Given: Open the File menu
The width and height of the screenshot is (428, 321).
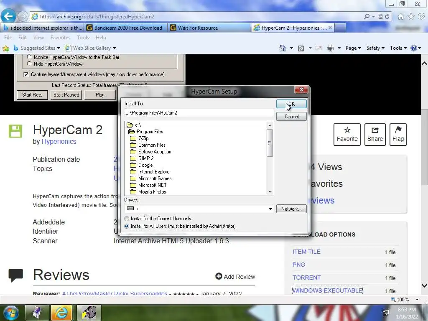Looking at the screenshot, I should point(8,38).
